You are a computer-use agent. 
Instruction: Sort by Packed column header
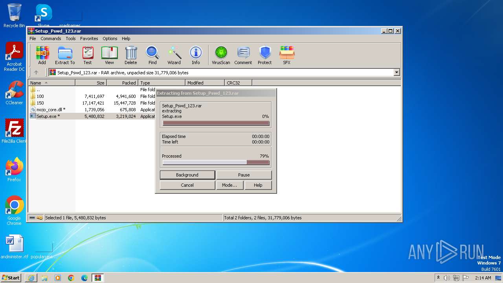[x=122, y=83]
